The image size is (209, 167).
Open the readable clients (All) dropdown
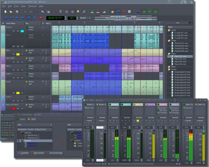pyautogui.click(x=35, y=125)
